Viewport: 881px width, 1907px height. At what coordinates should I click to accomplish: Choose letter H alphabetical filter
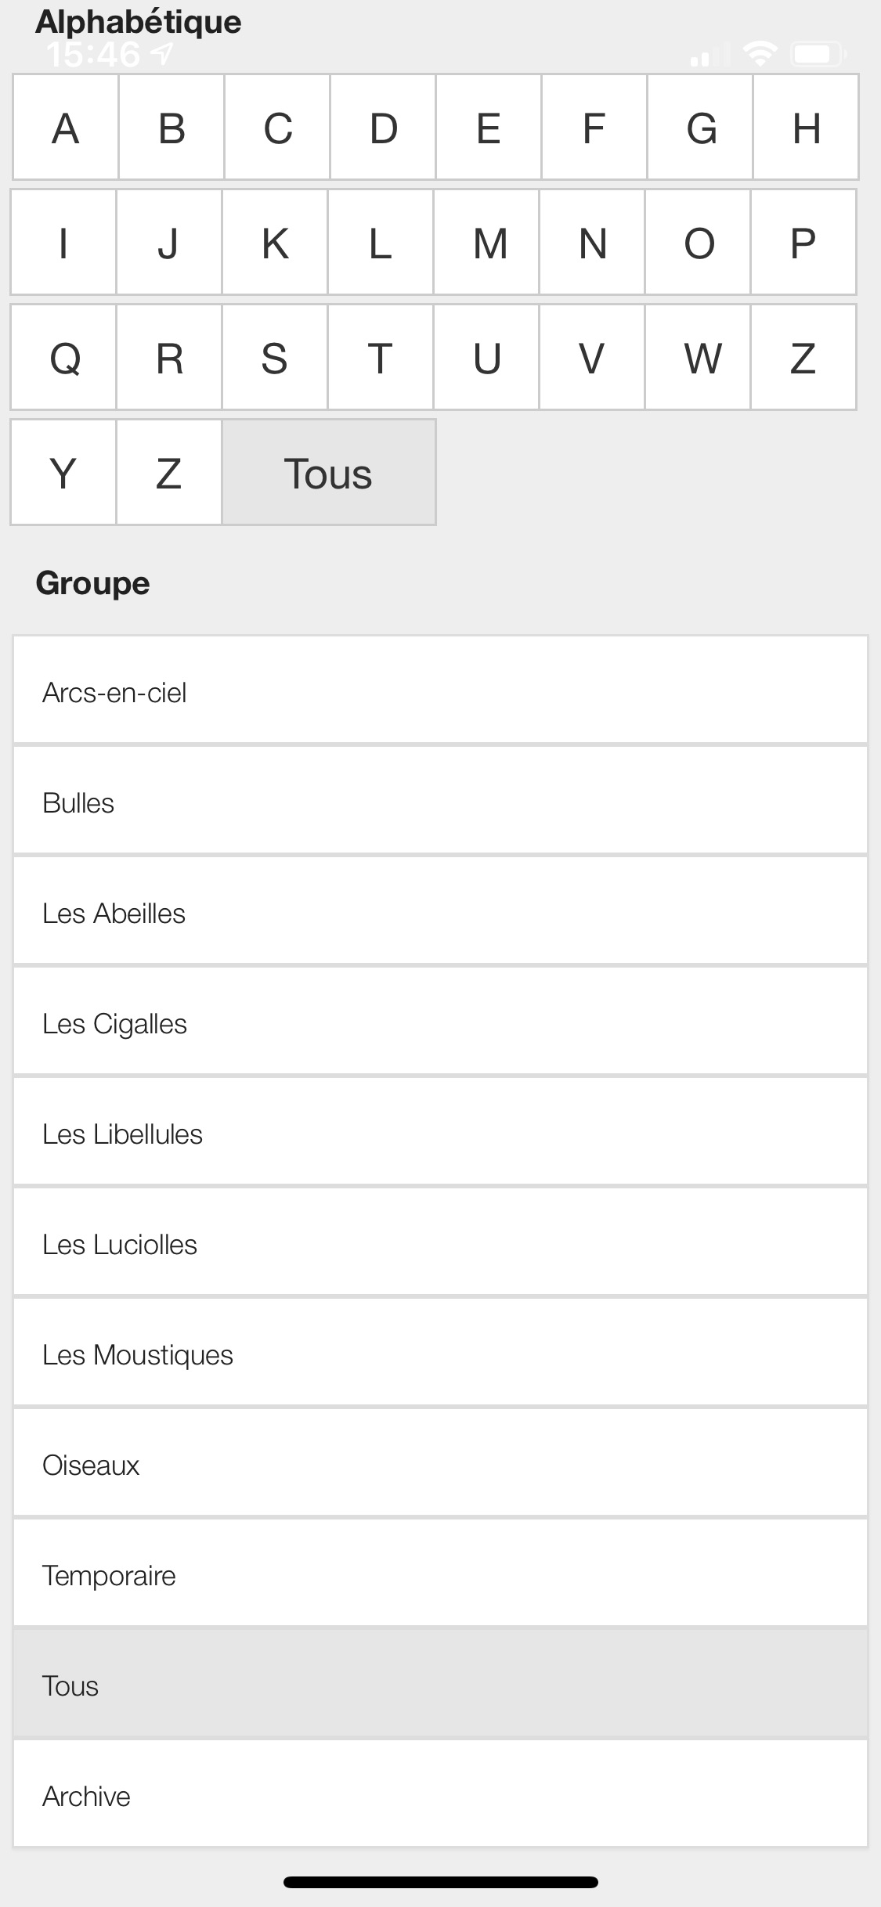[806, 128]
